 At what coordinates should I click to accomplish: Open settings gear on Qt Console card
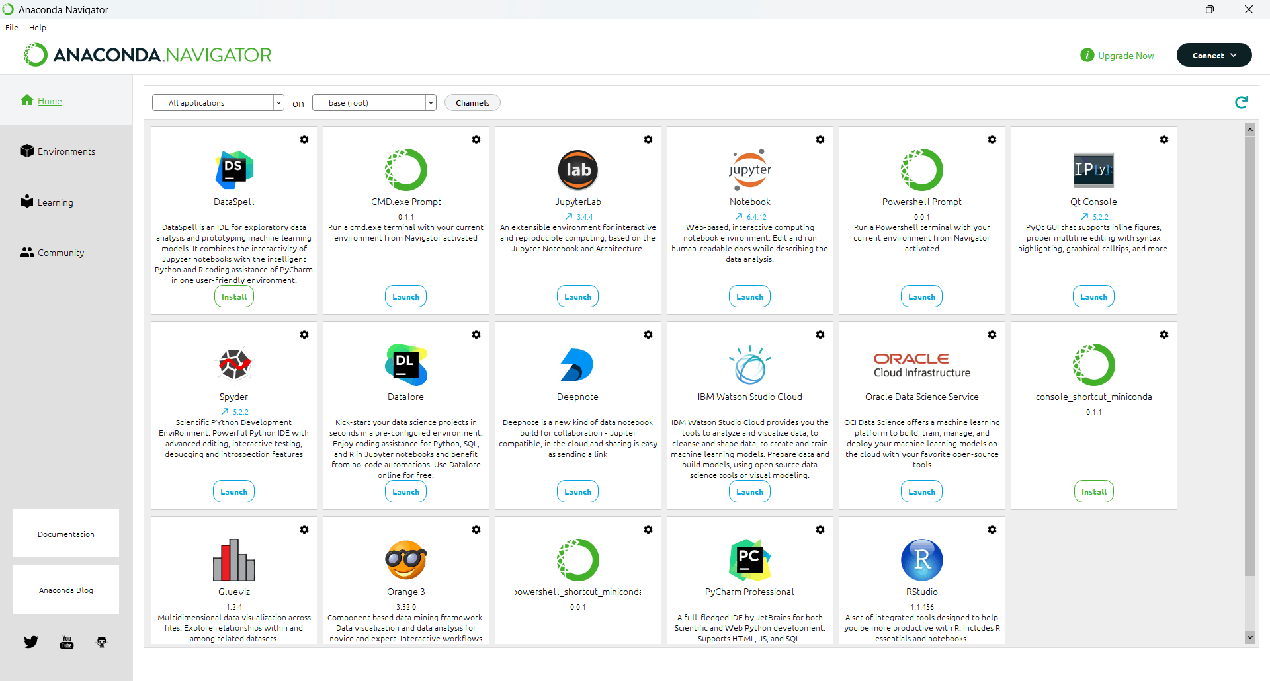coord(1164,140)
